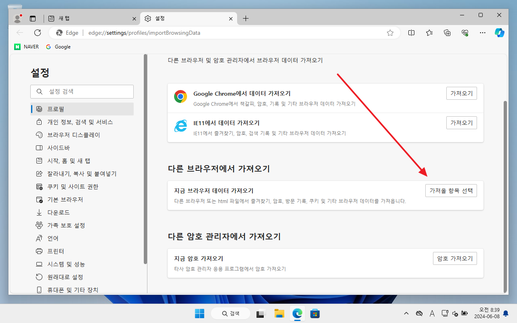This screenshot has width=517, height=323.
Task: Click the IME language indicator A
Action: 432,313
